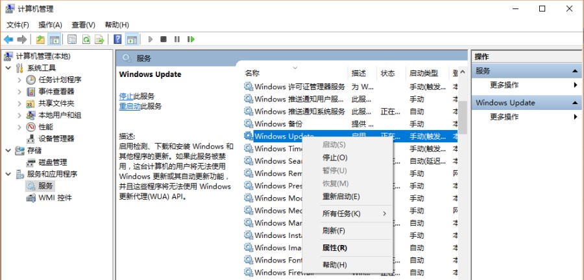Click the Start Service play icon

click(150, 39)
